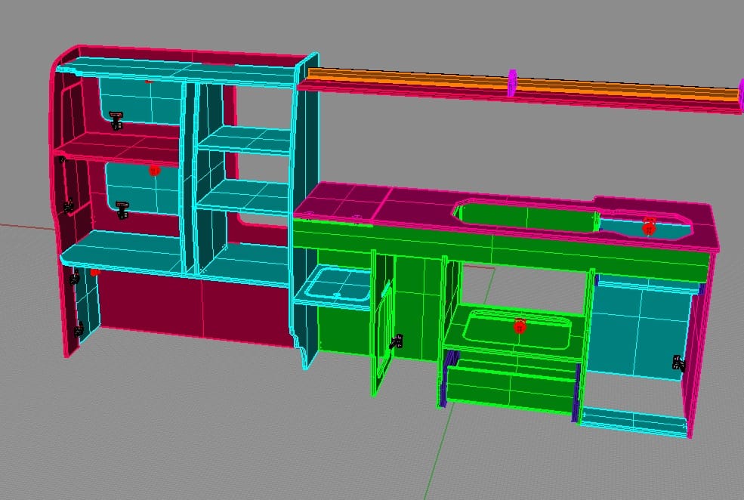Screen dimensions: 744x500
Task: Select the black hinge on the right cyan cabinet door
Action: [x=678, y=363]
